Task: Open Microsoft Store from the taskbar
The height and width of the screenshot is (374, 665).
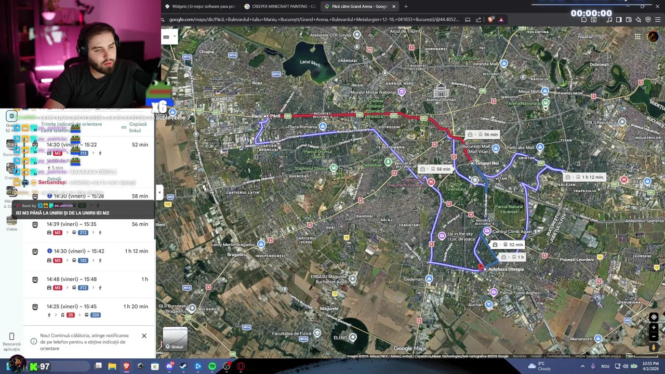Action: (155, 366)
